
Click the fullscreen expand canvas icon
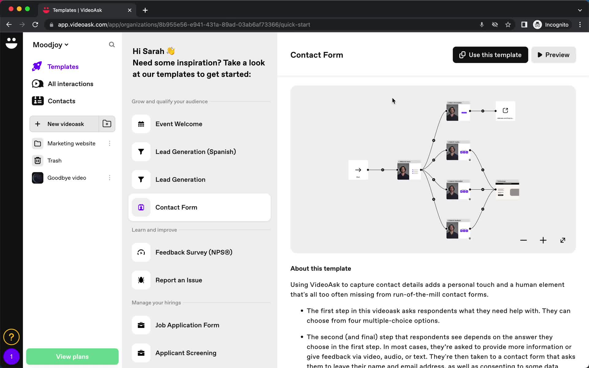[562, 240]
